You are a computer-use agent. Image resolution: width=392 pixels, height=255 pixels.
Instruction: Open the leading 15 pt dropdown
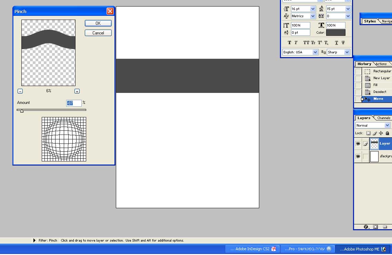coord(348,9)
